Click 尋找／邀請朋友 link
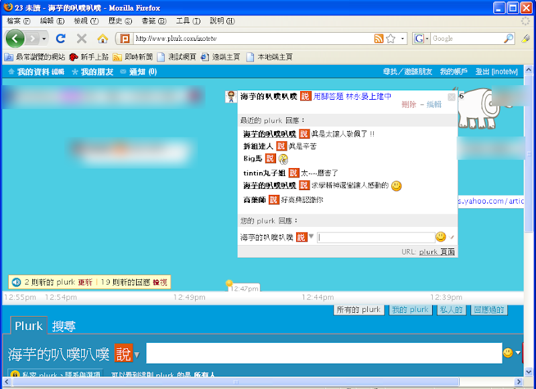The width and height of the screenshot is (536, 389). click(407, 72)
